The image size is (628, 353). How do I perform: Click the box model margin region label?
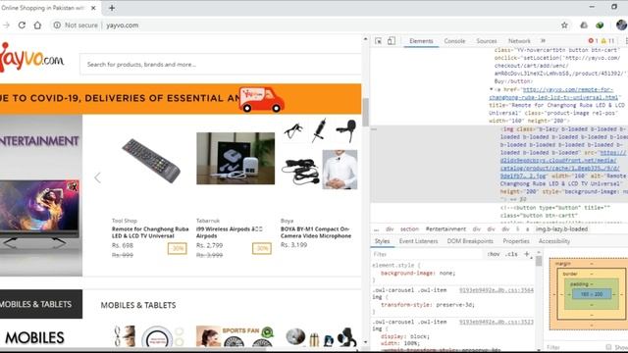click(562, 264)
